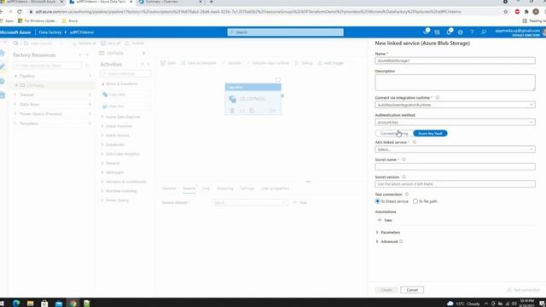Select the To file path radio button

coord(415,201)
